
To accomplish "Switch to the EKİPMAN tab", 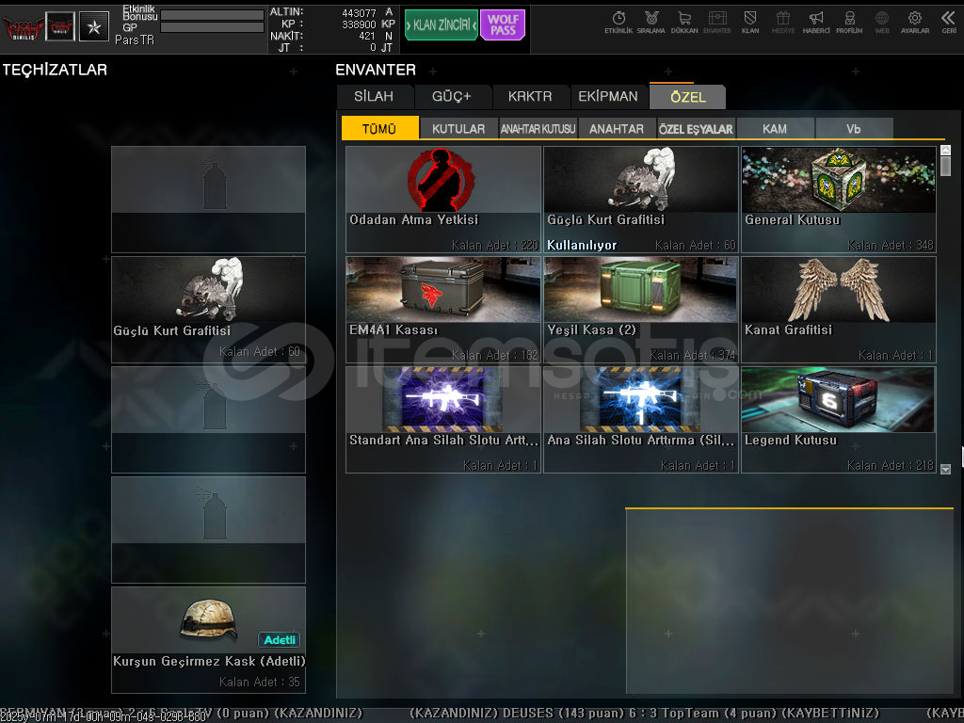I will tap(608, 97).
